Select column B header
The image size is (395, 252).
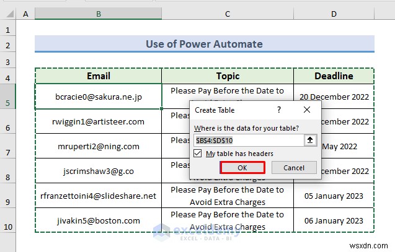pyautogui.click(x=98, y=14)
